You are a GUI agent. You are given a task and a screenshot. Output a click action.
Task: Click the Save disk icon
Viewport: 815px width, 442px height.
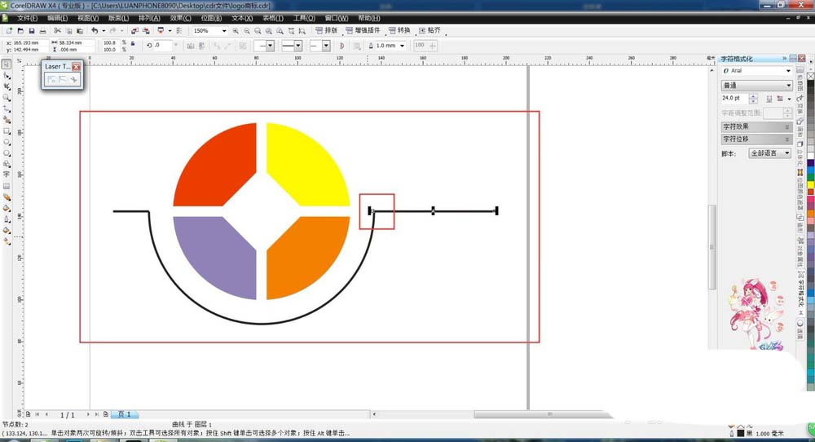coord(31,31)
